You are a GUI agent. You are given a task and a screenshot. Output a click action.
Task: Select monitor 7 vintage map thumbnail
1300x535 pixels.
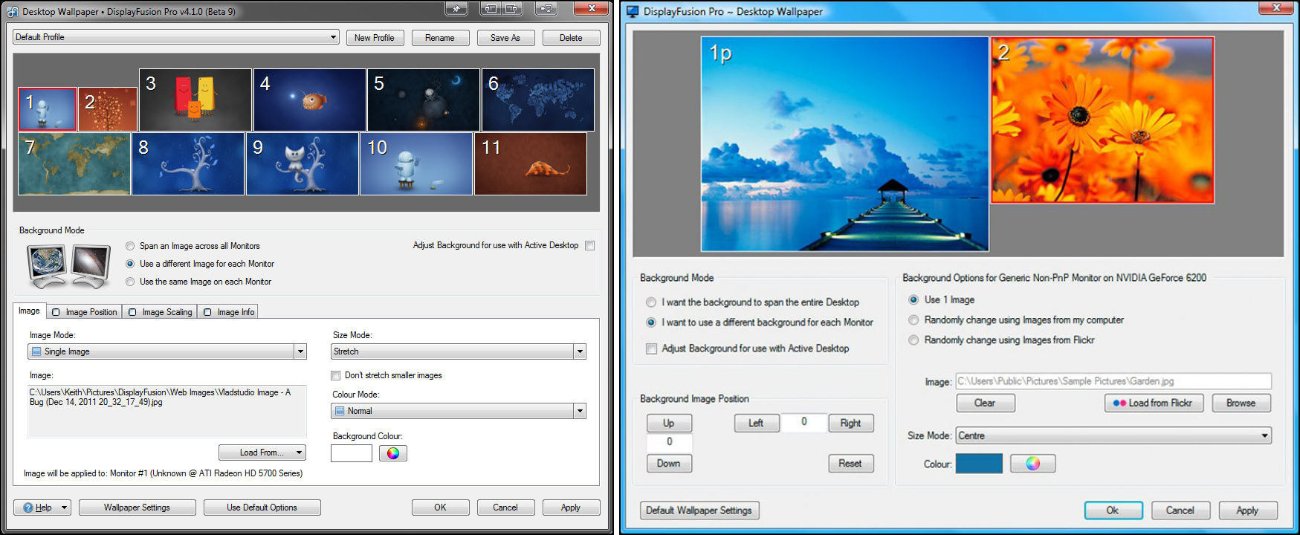(74, 164)
